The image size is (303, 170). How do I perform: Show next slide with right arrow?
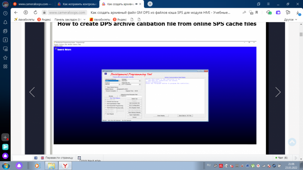pos(278,92)
